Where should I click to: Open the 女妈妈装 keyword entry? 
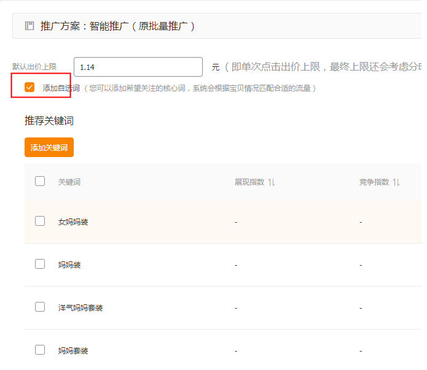73,222
